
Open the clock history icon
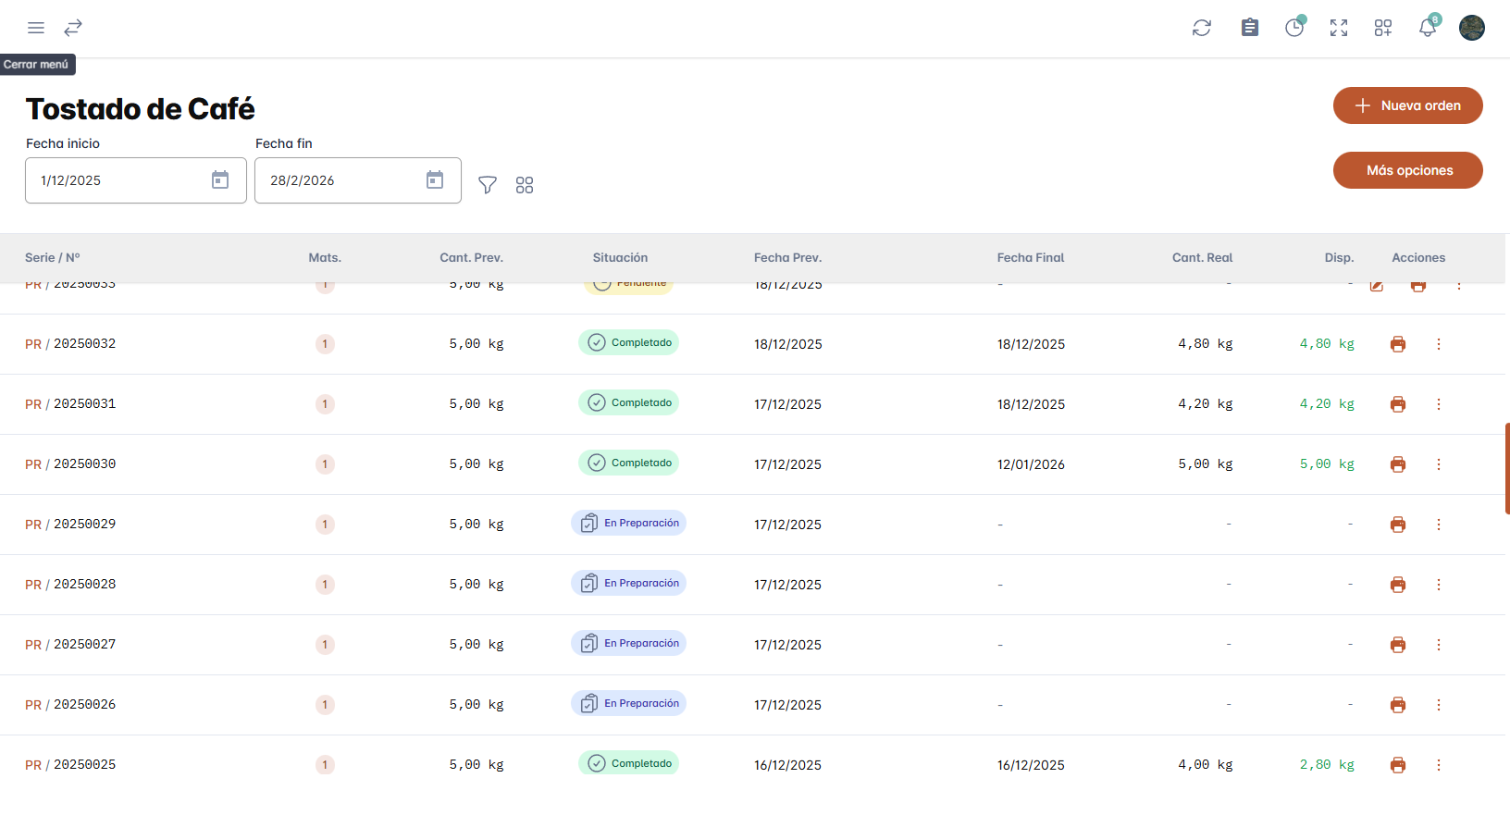(x=1294, y=28)
